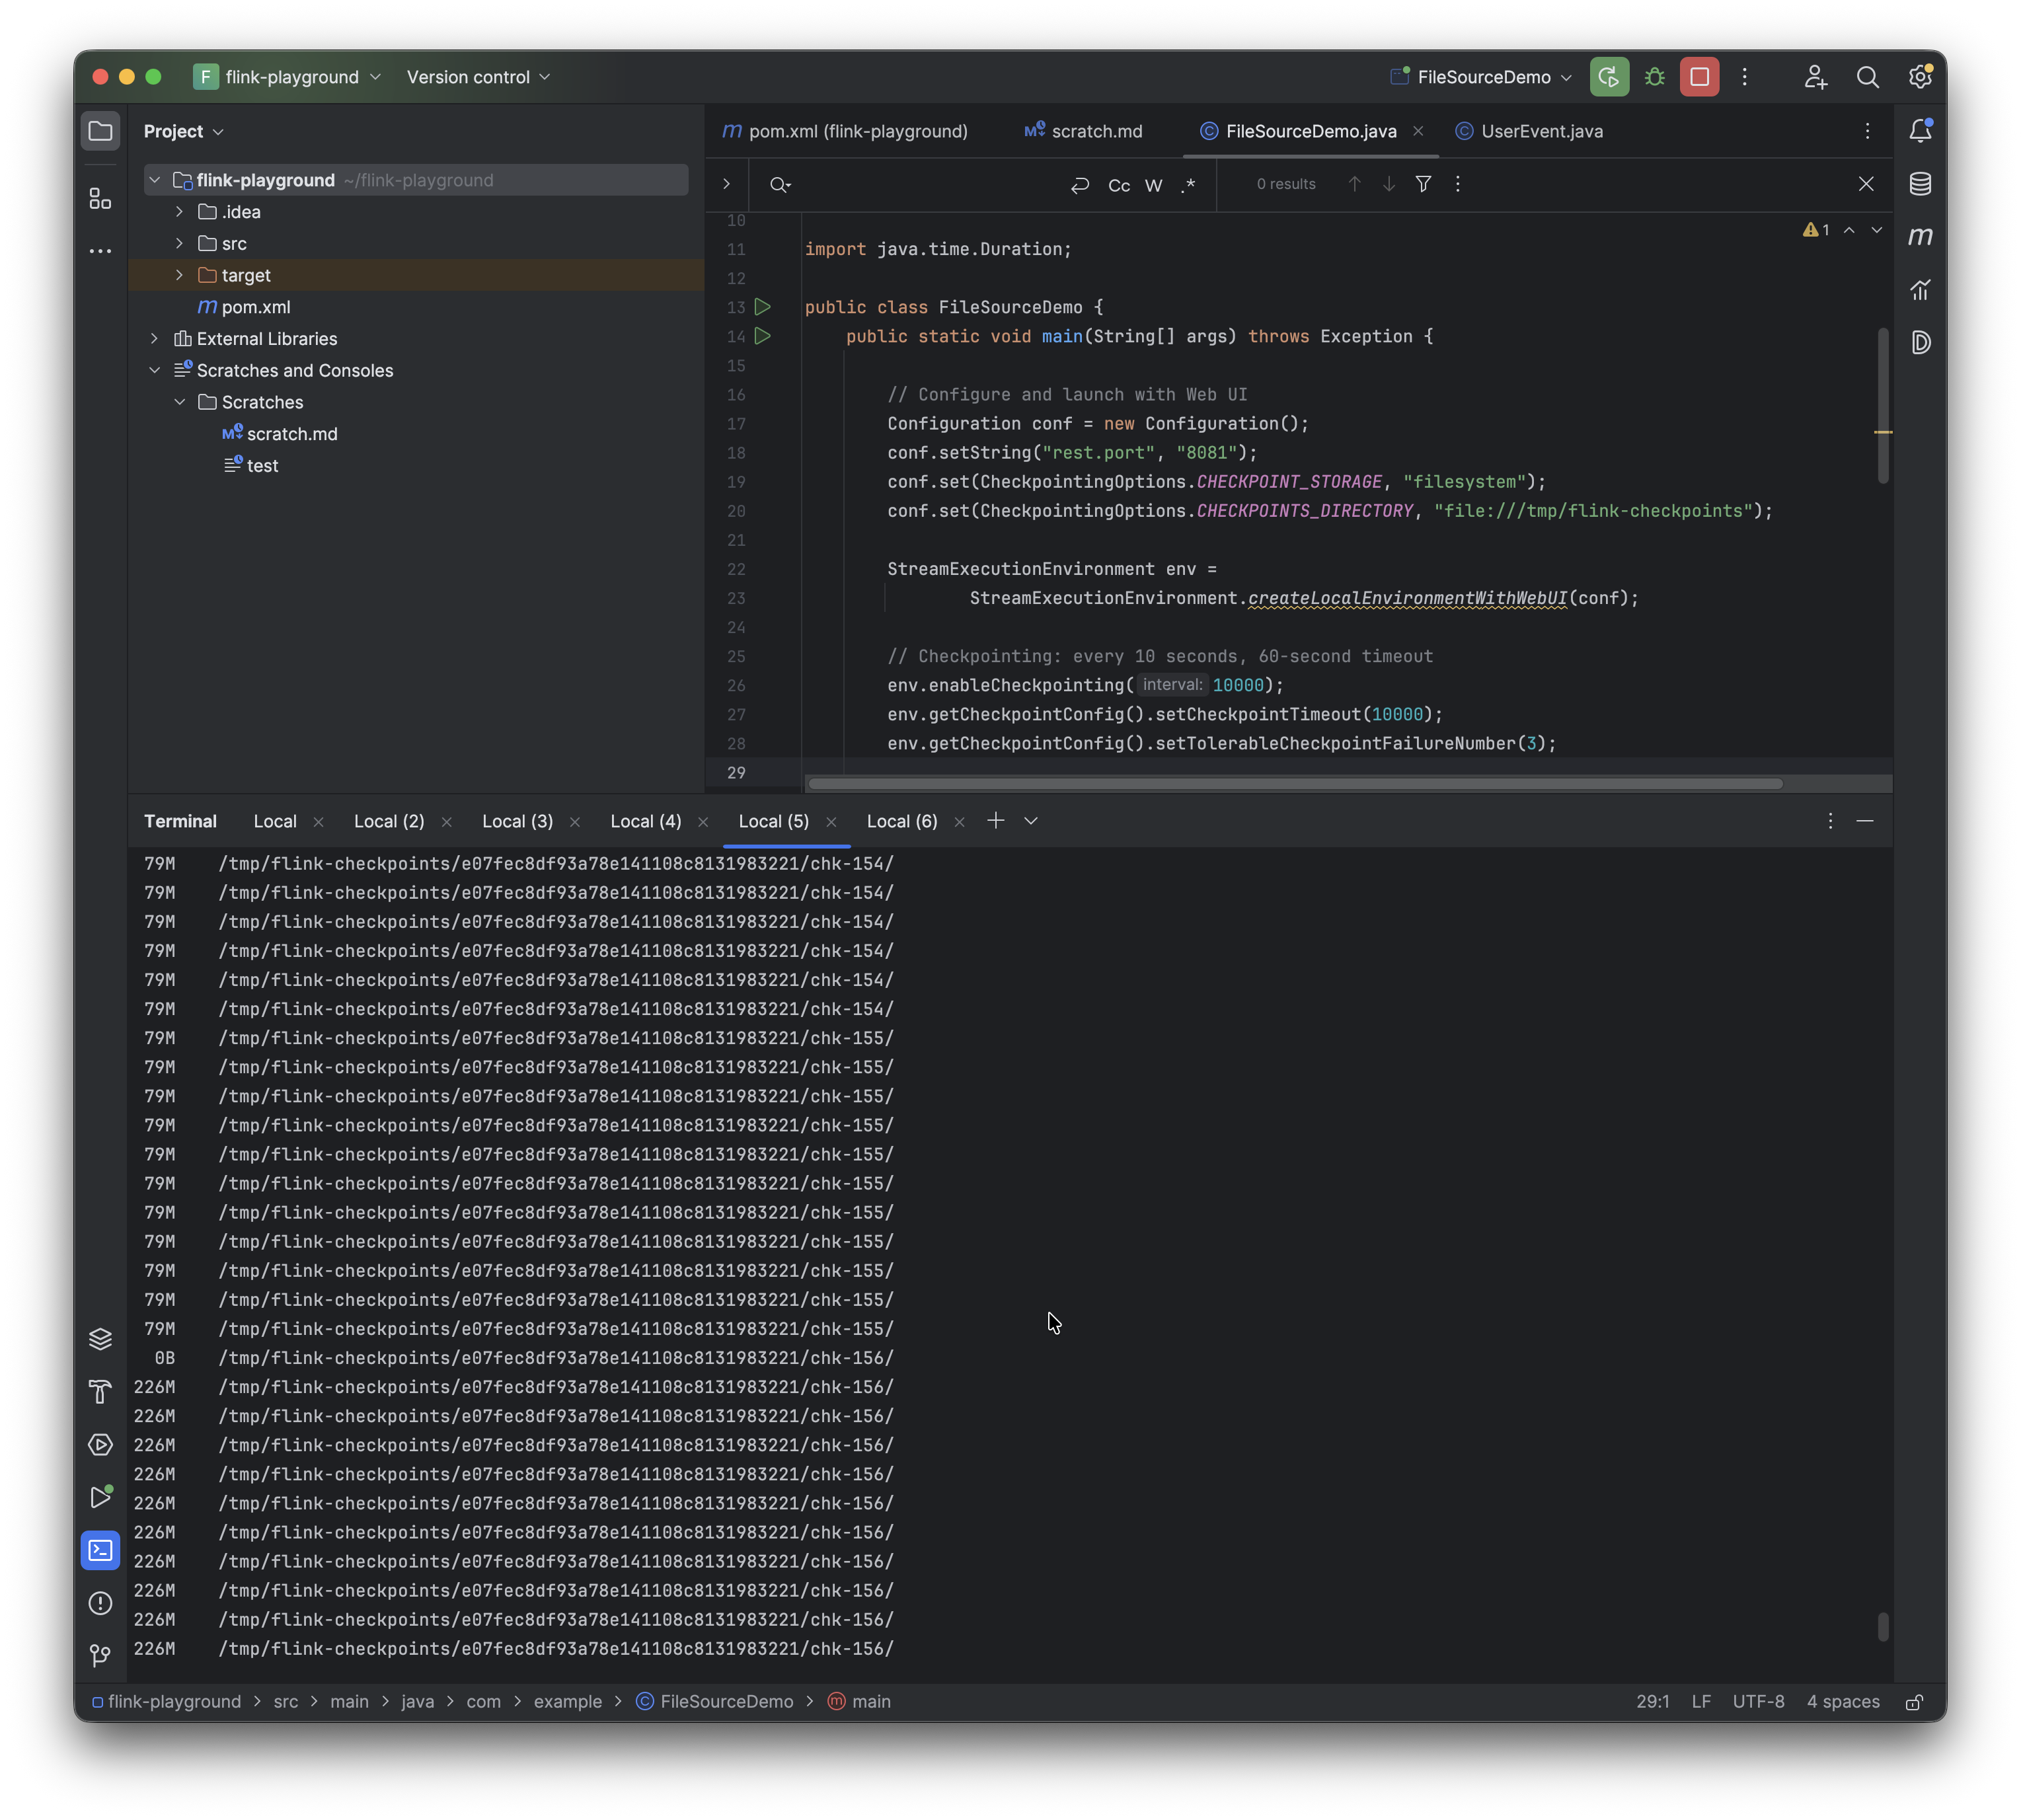Add a new terminal session

[x=995, y=821]
